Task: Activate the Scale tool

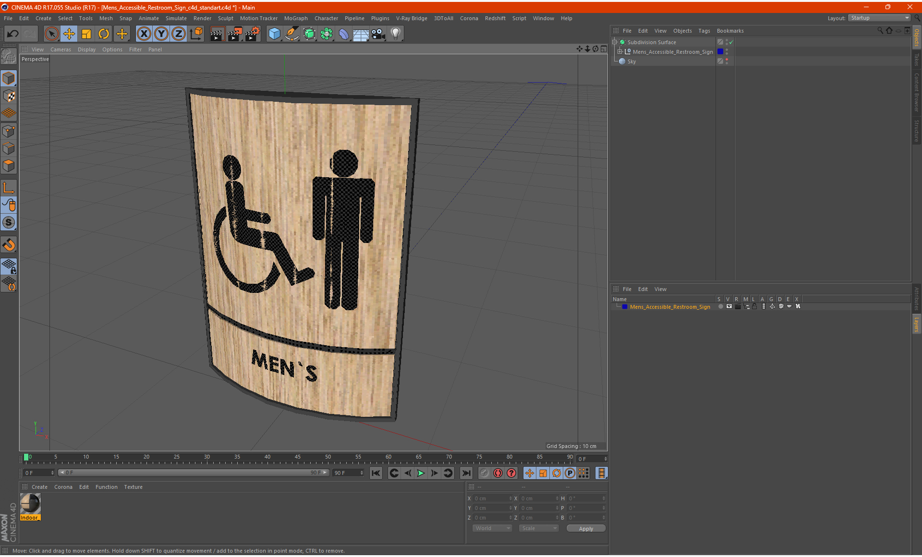Action: (86, 34)
